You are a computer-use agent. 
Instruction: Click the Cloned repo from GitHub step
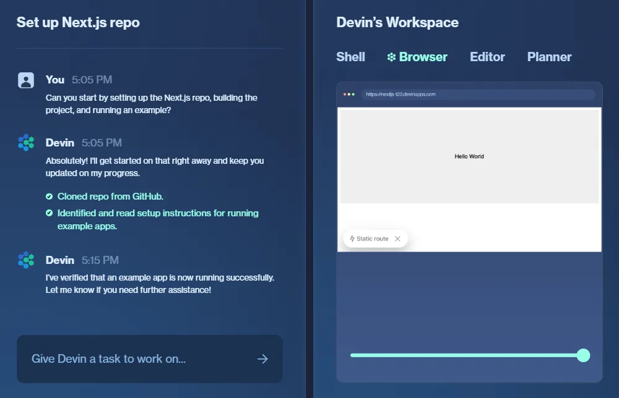coord(110,197)
